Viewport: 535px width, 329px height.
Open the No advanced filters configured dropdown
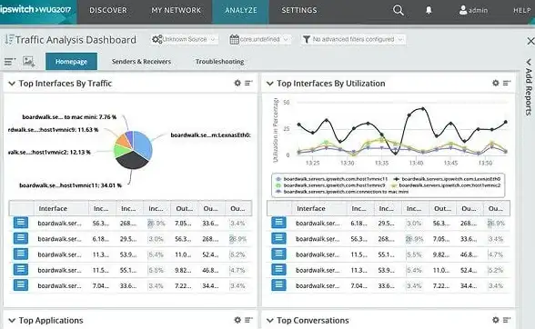click(x=353, y=39)
